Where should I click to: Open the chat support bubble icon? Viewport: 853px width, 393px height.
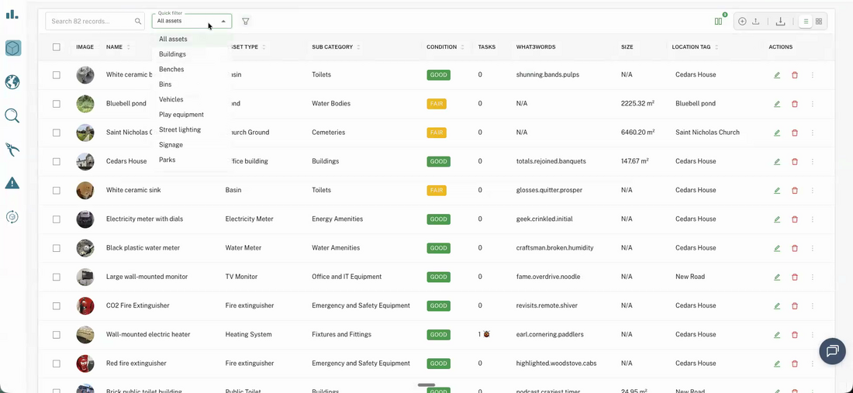pyautogui.click(x=832, y=350)
